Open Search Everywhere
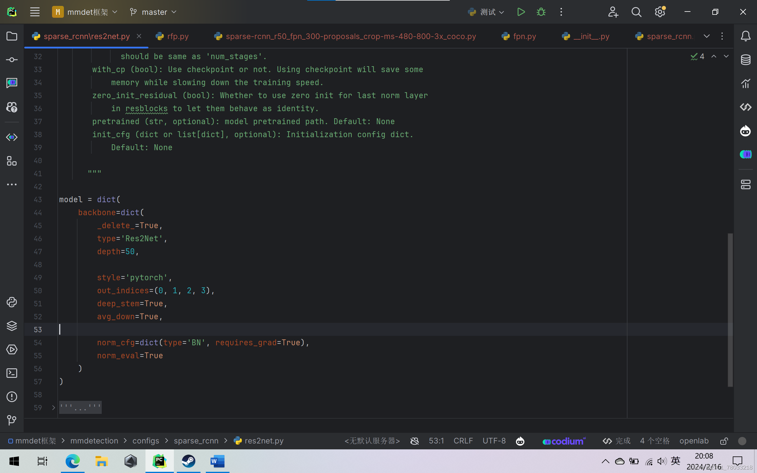Screen dimensions: 757x473 (x=636, y=12)
